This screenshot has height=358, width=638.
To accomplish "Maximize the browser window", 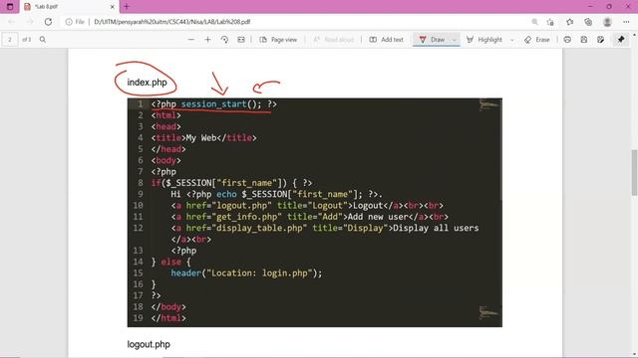I will (x=609, y=7).
